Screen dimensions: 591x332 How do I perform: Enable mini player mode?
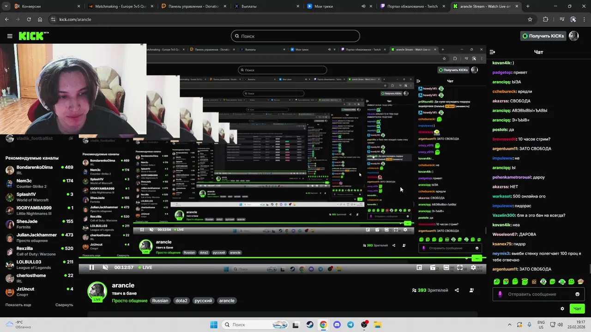pos(419,267)
